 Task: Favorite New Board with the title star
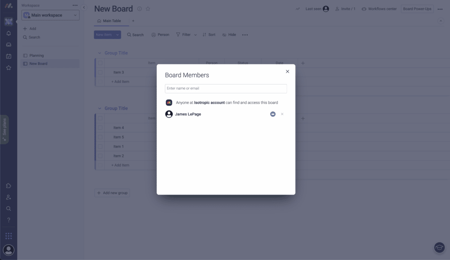pos(148,9)
